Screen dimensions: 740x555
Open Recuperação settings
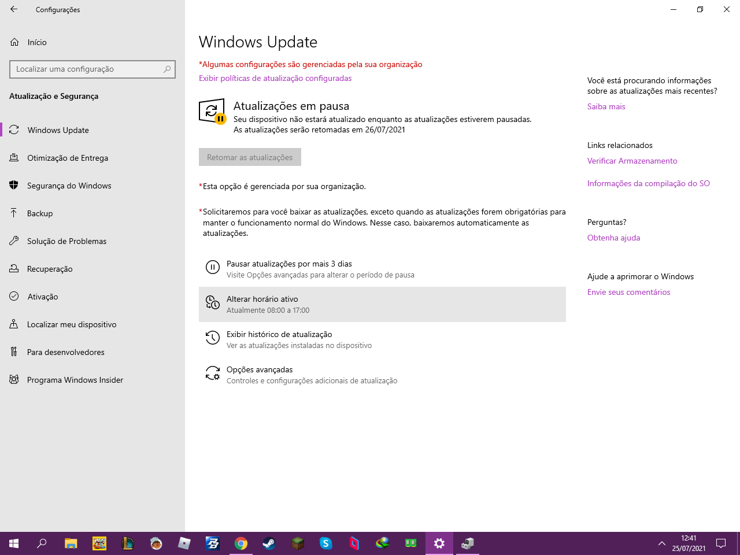click(x=92, y=269)
